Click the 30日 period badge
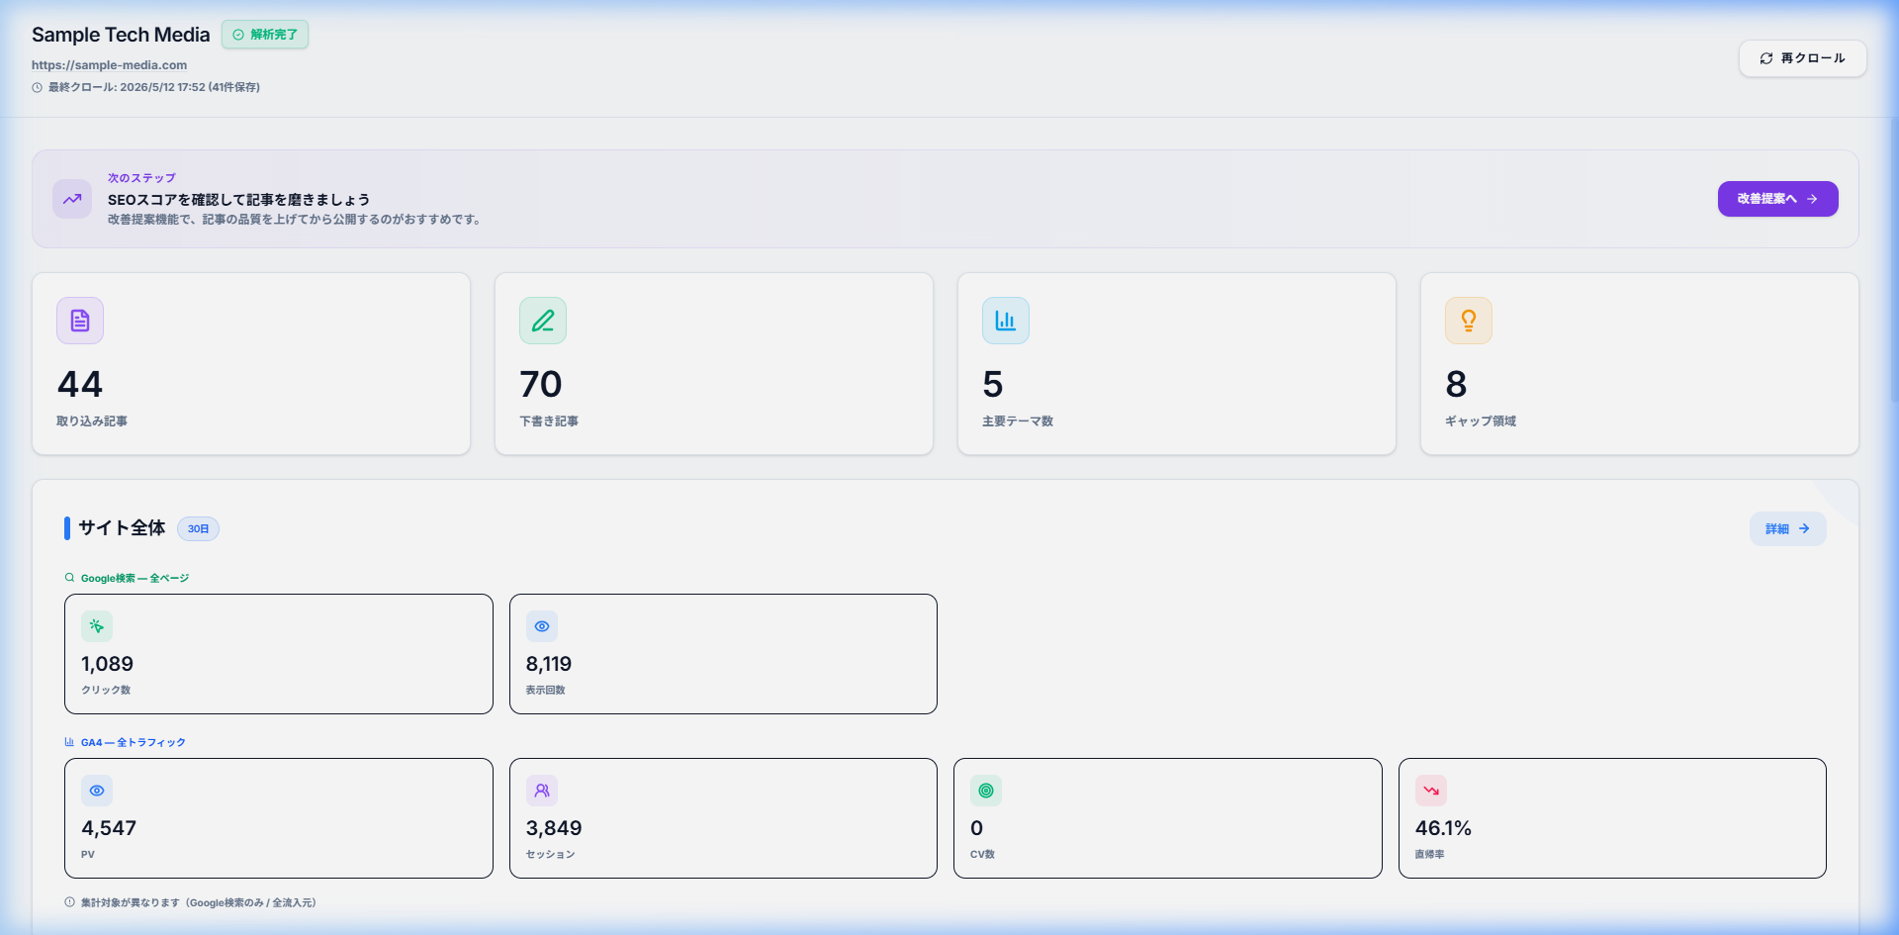Viewport: 1899px width, 935px height. [198, 529]
